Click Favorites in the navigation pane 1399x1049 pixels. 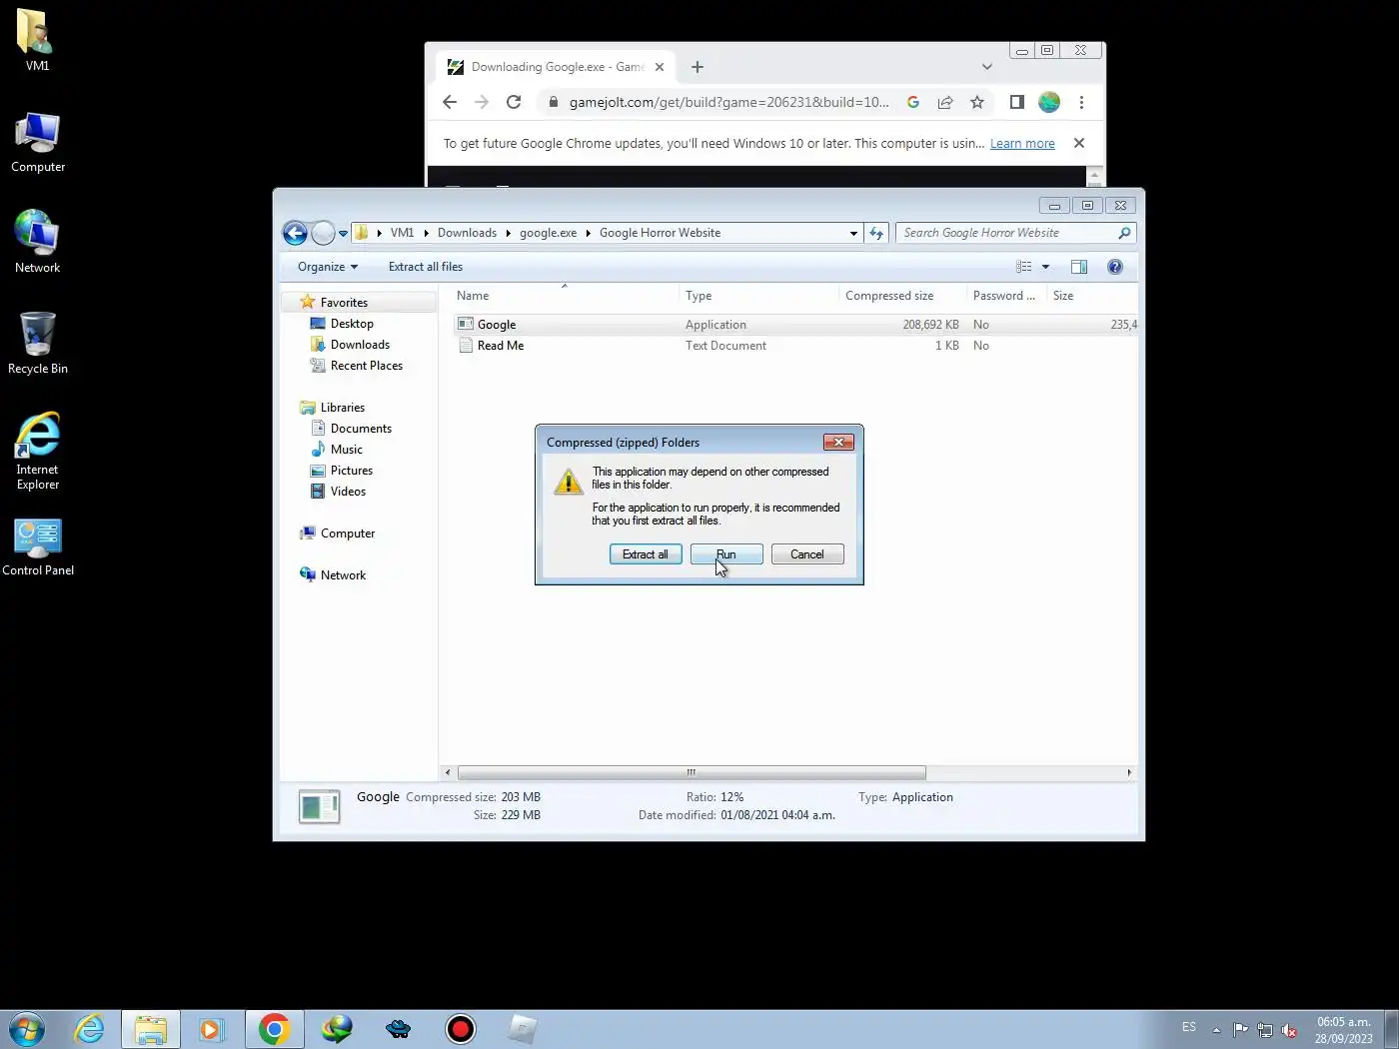(344, 303)
